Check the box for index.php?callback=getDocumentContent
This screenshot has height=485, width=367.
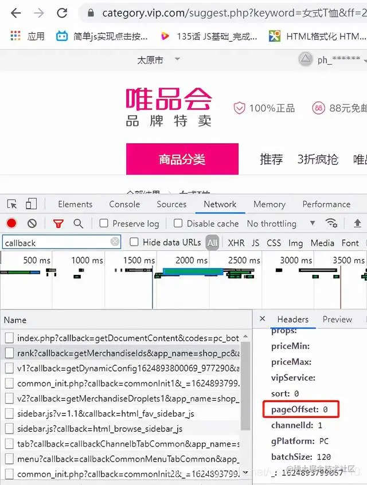(9, 338)
